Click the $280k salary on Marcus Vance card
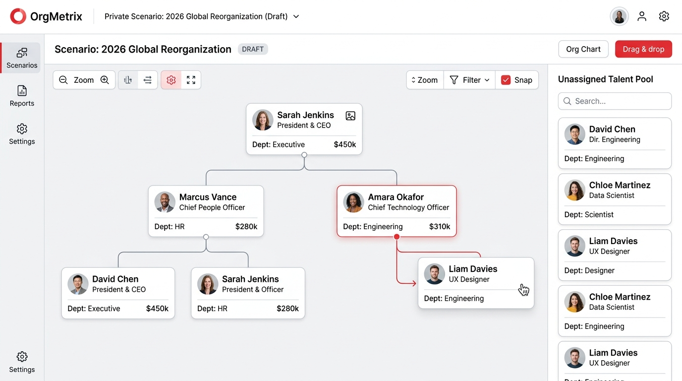 point(246,227)
